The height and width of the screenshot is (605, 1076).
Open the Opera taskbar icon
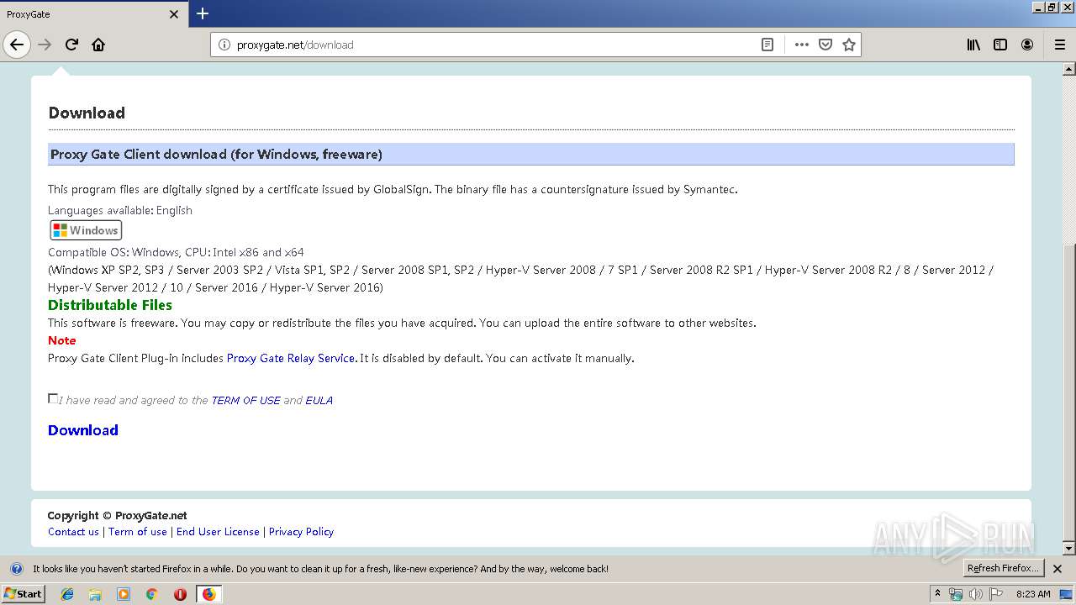180,594
